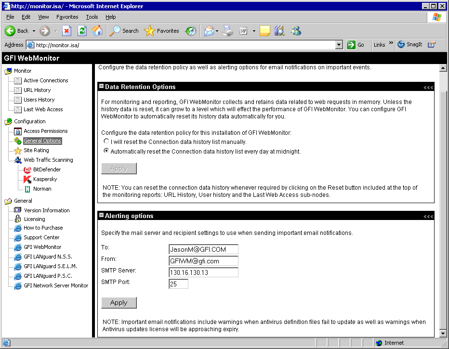The image size is (449, 349).
Task: Click the Site Rating star icon
Action: pos(18,151)
